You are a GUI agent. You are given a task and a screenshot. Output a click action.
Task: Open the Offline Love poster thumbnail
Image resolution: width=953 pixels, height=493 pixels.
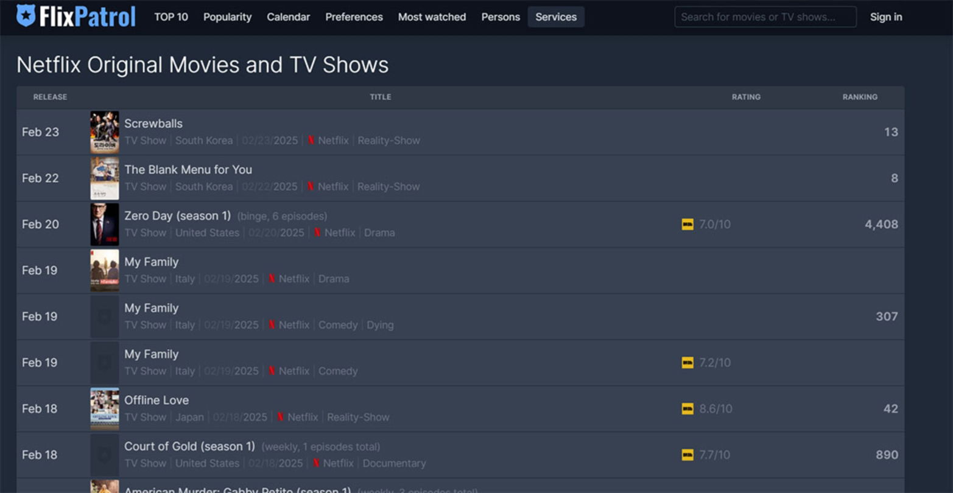pyautogui.click(x=105, y=409)
